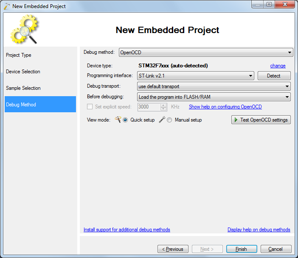The image size is (298, 258).
Task: Click the gears with magnifier wizard icon
Action: click(24, 29)
